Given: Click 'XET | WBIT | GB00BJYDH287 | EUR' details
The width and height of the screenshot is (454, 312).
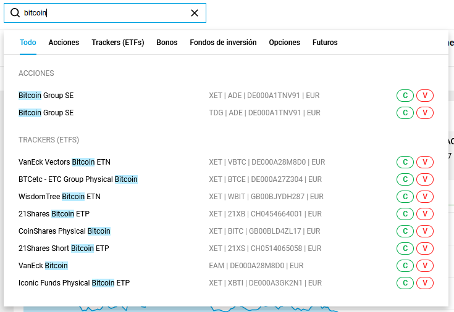Looking at the screenshot, I should pos(266,197).
